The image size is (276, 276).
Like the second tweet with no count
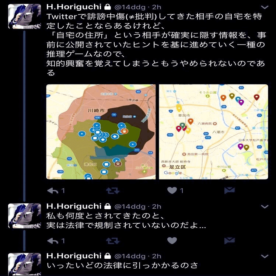click(172, 241)
